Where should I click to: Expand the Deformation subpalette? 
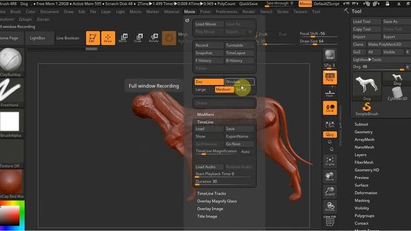click(366, 193)
